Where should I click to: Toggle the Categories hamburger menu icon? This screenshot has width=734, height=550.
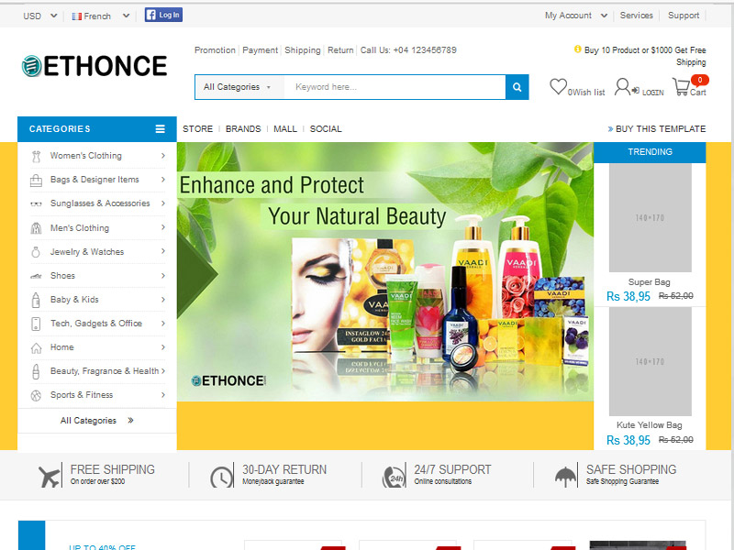[x=160, y=129]
